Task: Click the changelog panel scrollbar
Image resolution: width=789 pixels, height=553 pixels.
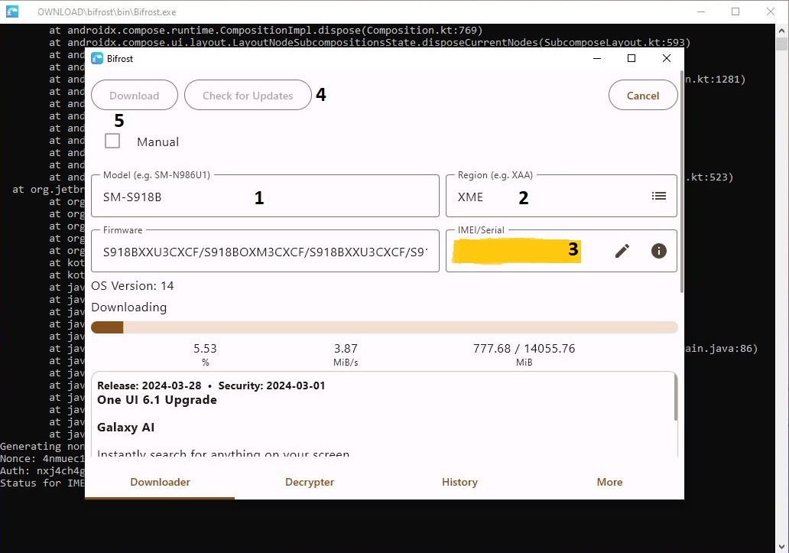Action: (675, 398)
